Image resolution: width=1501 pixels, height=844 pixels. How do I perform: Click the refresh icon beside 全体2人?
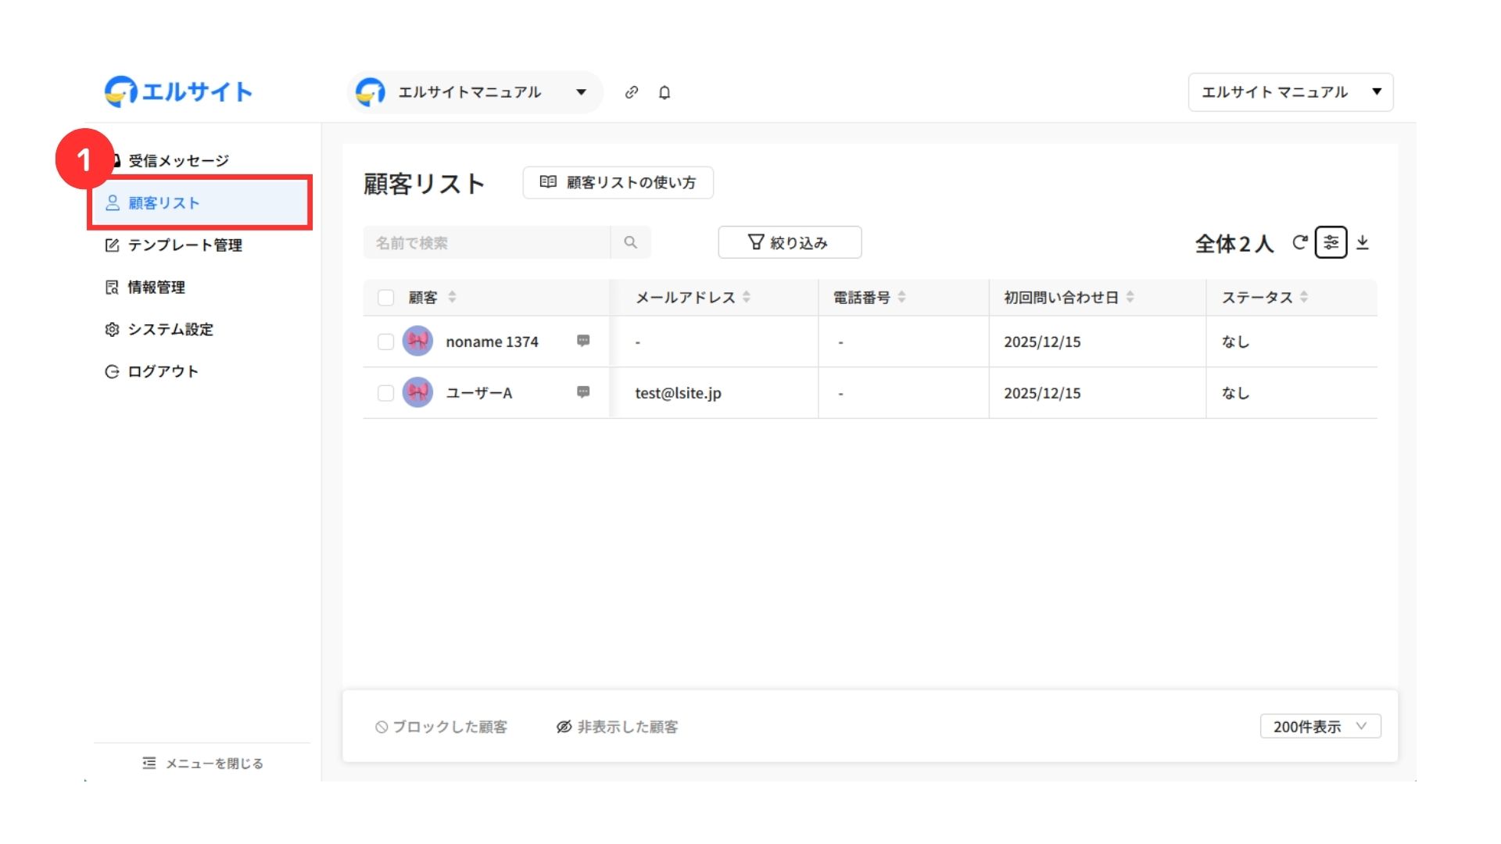[x=1299, y=242]
